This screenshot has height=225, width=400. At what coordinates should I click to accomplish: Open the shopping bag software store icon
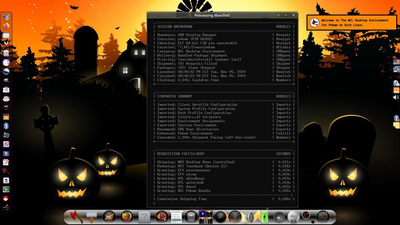[x=6, y=90]
